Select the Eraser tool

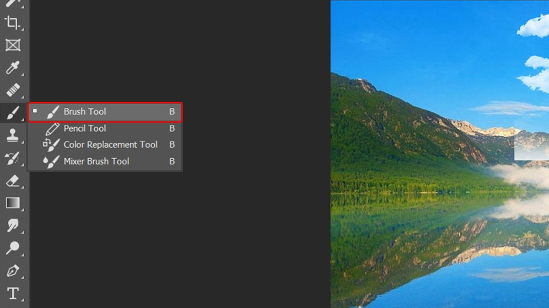[12, 181]
